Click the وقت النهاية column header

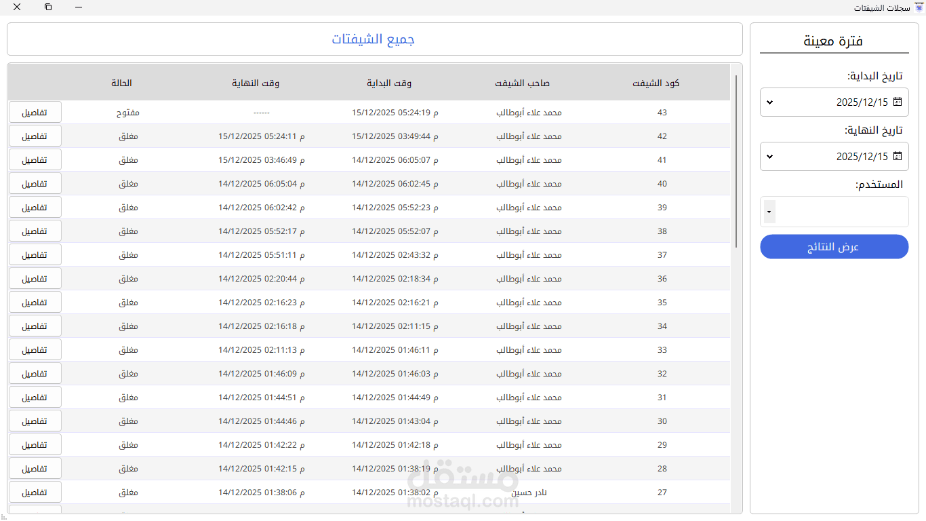pyautogui.click(x=256, y=83)
